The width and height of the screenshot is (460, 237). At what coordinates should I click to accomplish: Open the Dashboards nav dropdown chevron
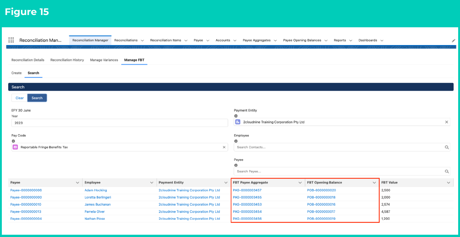[x=382, y=40]
